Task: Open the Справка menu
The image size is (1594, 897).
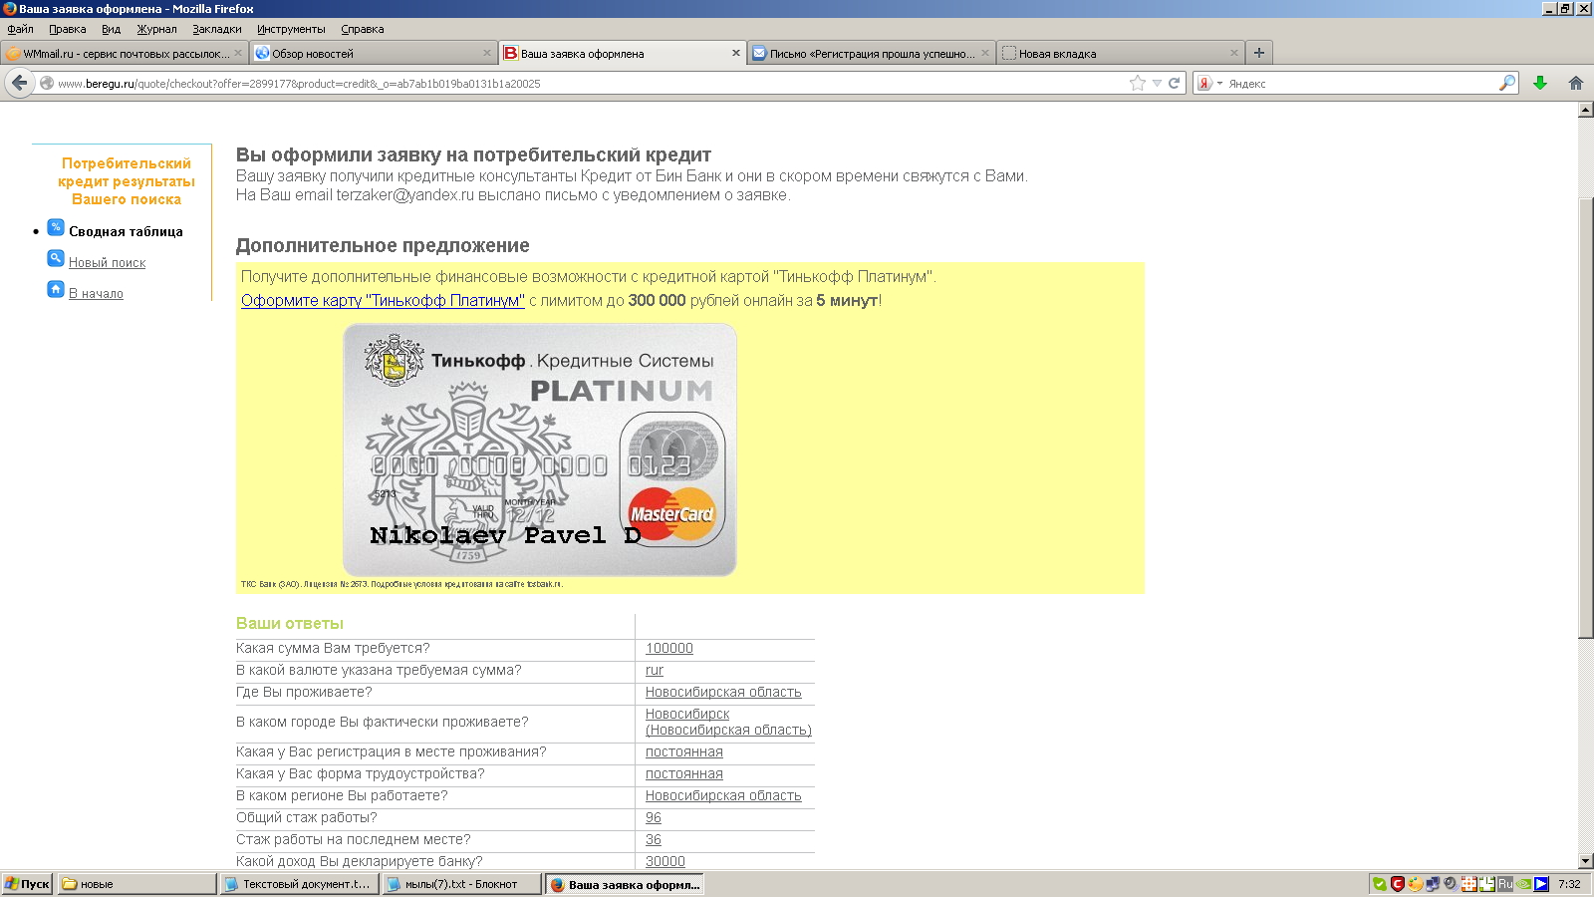Action: [362, 29]
